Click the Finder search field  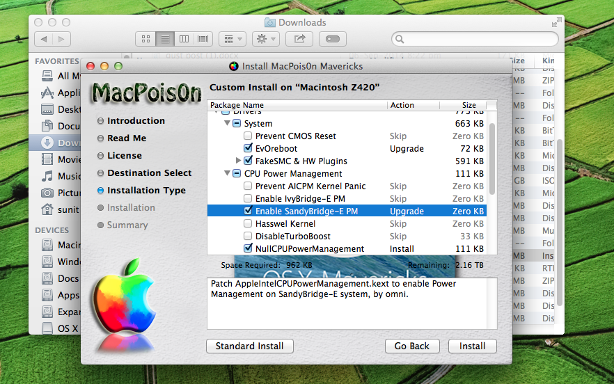475,39
